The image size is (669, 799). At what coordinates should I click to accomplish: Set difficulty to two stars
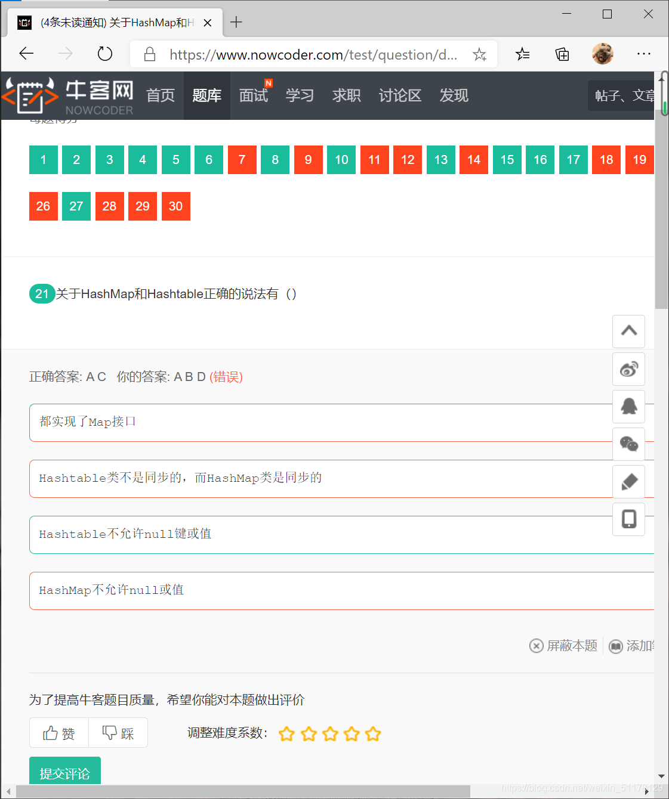coord(309,734)
